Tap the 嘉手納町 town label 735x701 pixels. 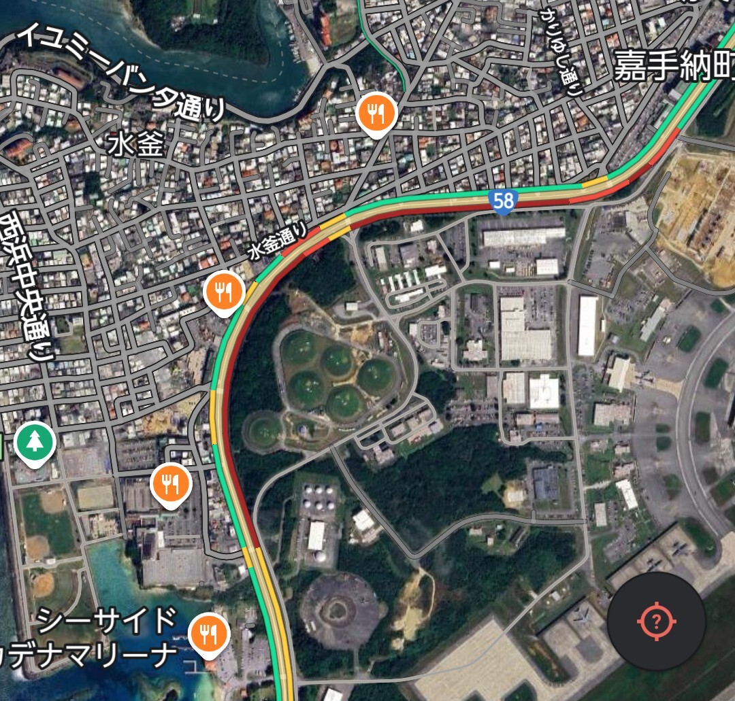(674, 65)
